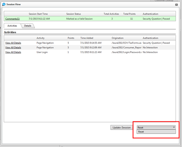This screenshot has height=147, width=182.
Task: Click the Session Start Time column header
Action: (38, 14)
